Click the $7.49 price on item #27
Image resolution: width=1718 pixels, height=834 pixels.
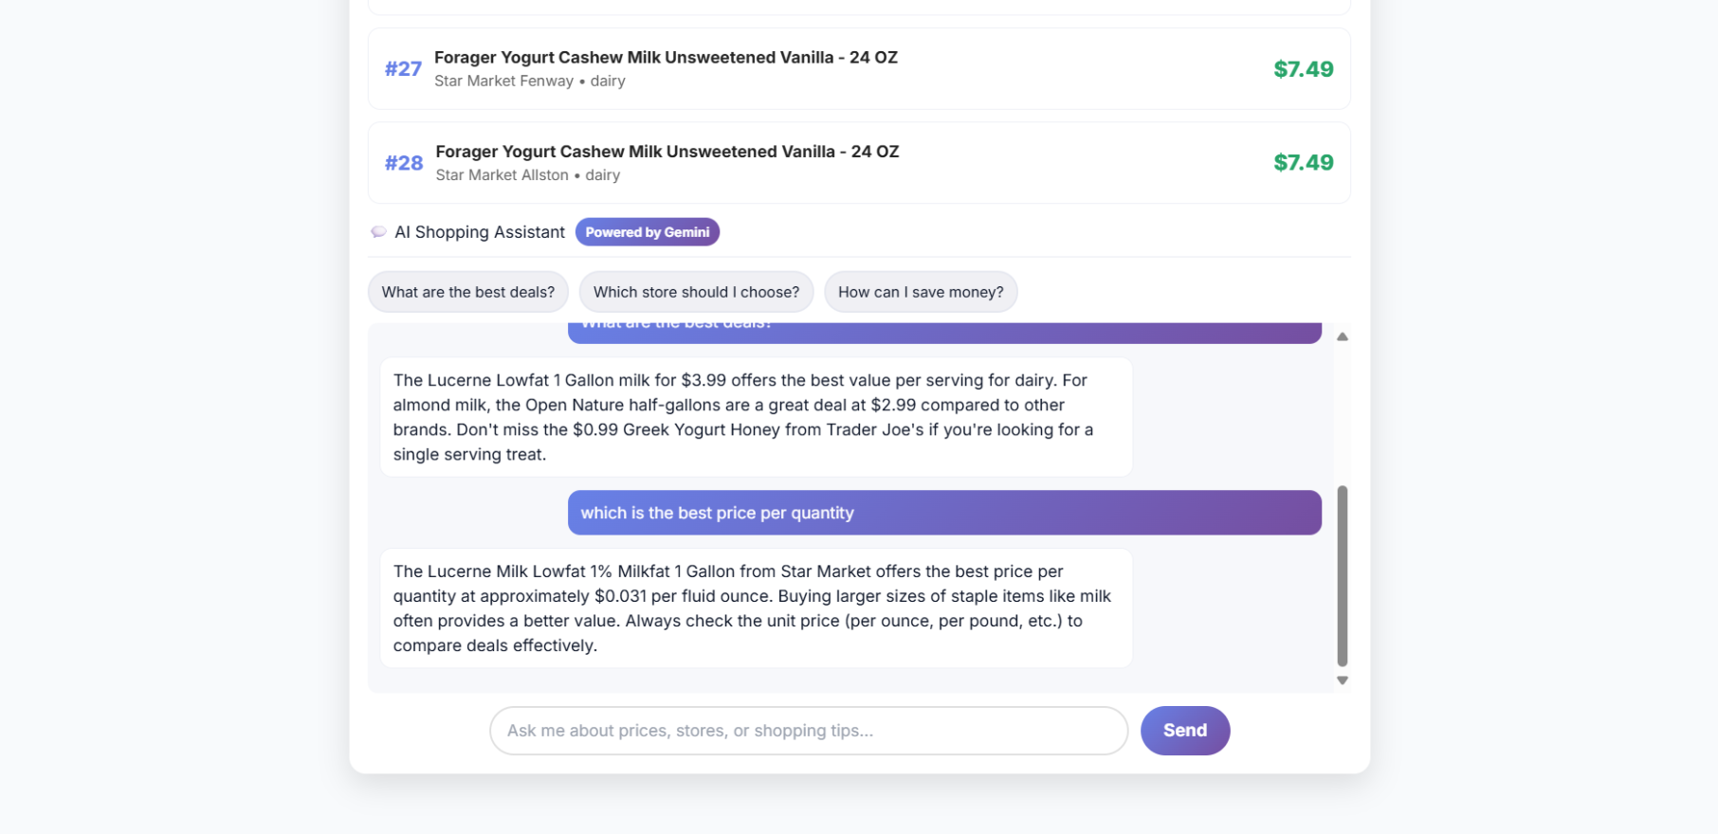pos(1304,69)
